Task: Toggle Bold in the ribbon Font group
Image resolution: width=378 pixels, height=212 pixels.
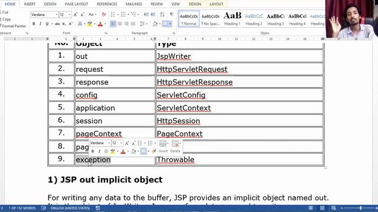Action: (34, 24)
